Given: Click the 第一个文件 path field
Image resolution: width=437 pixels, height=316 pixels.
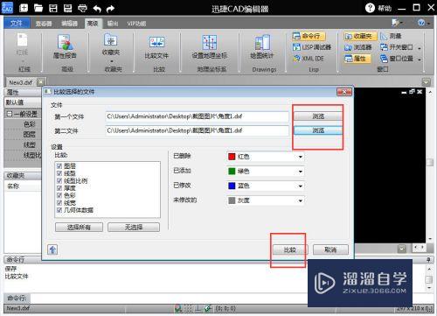Looking at the screenshot, I should click(197, 116).
